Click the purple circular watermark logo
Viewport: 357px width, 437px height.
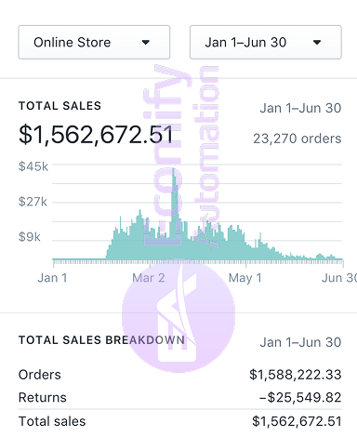tap(178, 315)
